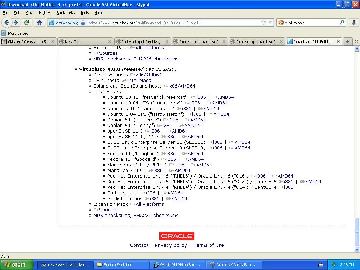Close the Download_Old_Builds tab
360x270 pixels.
(x=338, y=41)
